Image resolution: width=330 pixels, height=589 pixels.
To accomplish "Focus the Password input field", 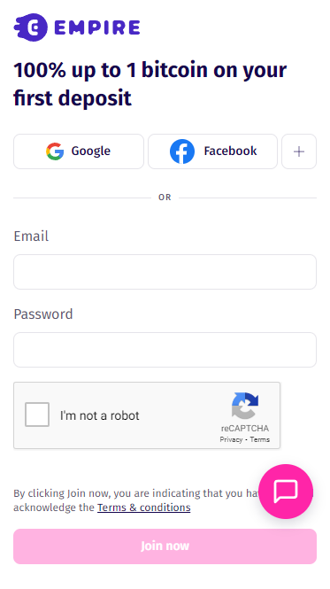I will tap(165, 350).
